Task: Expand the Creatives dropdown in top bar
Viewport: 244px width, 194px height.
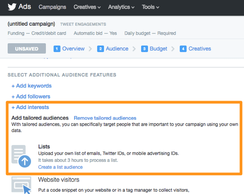Action: (87, 7)
